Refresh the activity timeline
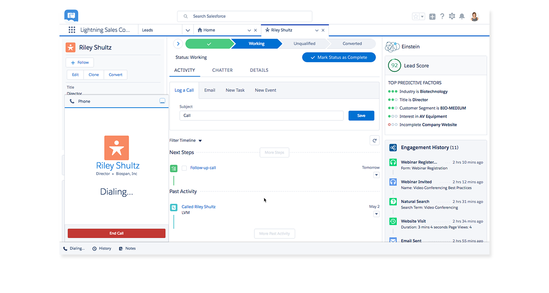 point(375,141)
